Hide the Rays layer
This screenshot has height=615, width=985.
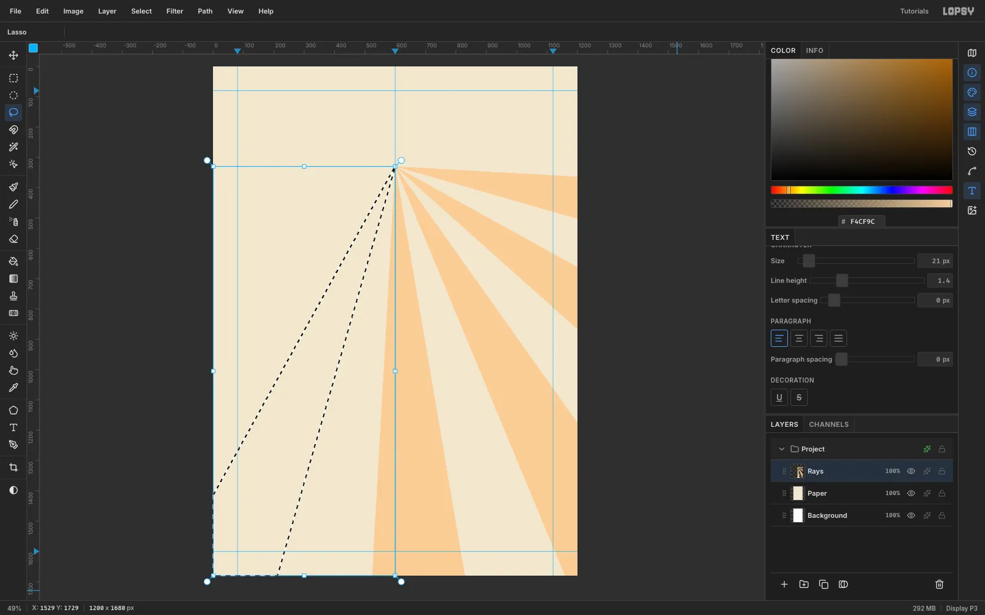911,471
